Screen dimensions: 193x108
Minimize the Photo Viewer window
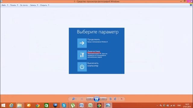coord(181,1)
